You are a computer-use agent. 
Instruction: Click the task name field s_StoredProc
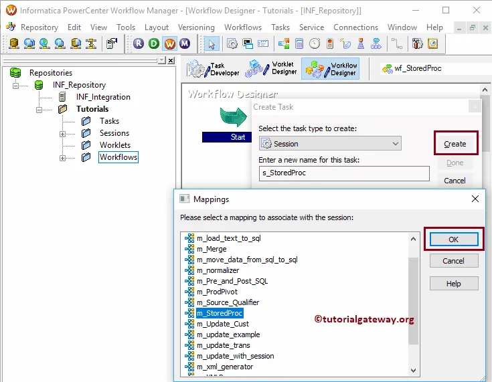point(344,173)
